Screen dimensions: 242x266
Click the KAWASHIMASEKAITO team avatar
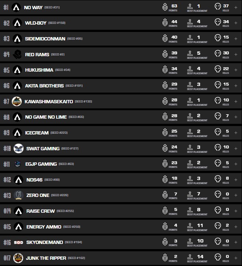pos(17,101)
